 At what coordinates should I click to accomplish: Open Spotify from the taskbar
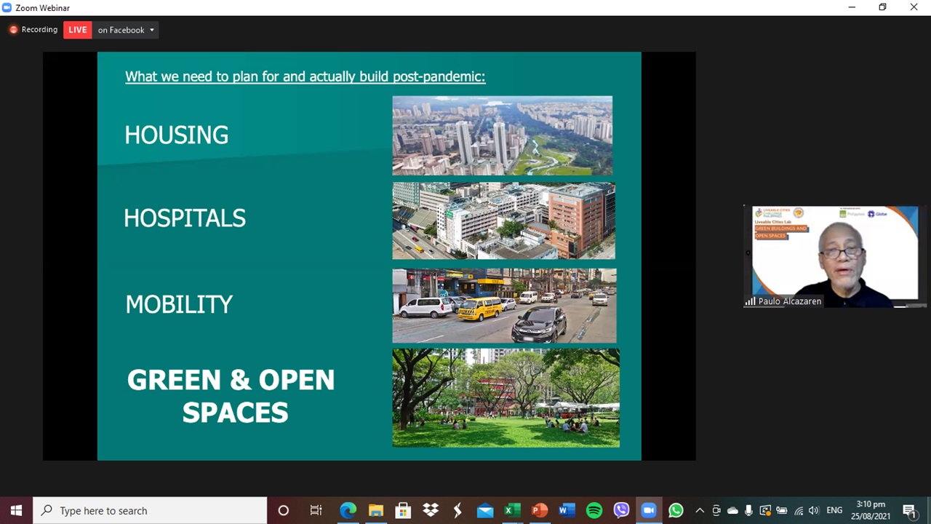[x=594, y=510]
